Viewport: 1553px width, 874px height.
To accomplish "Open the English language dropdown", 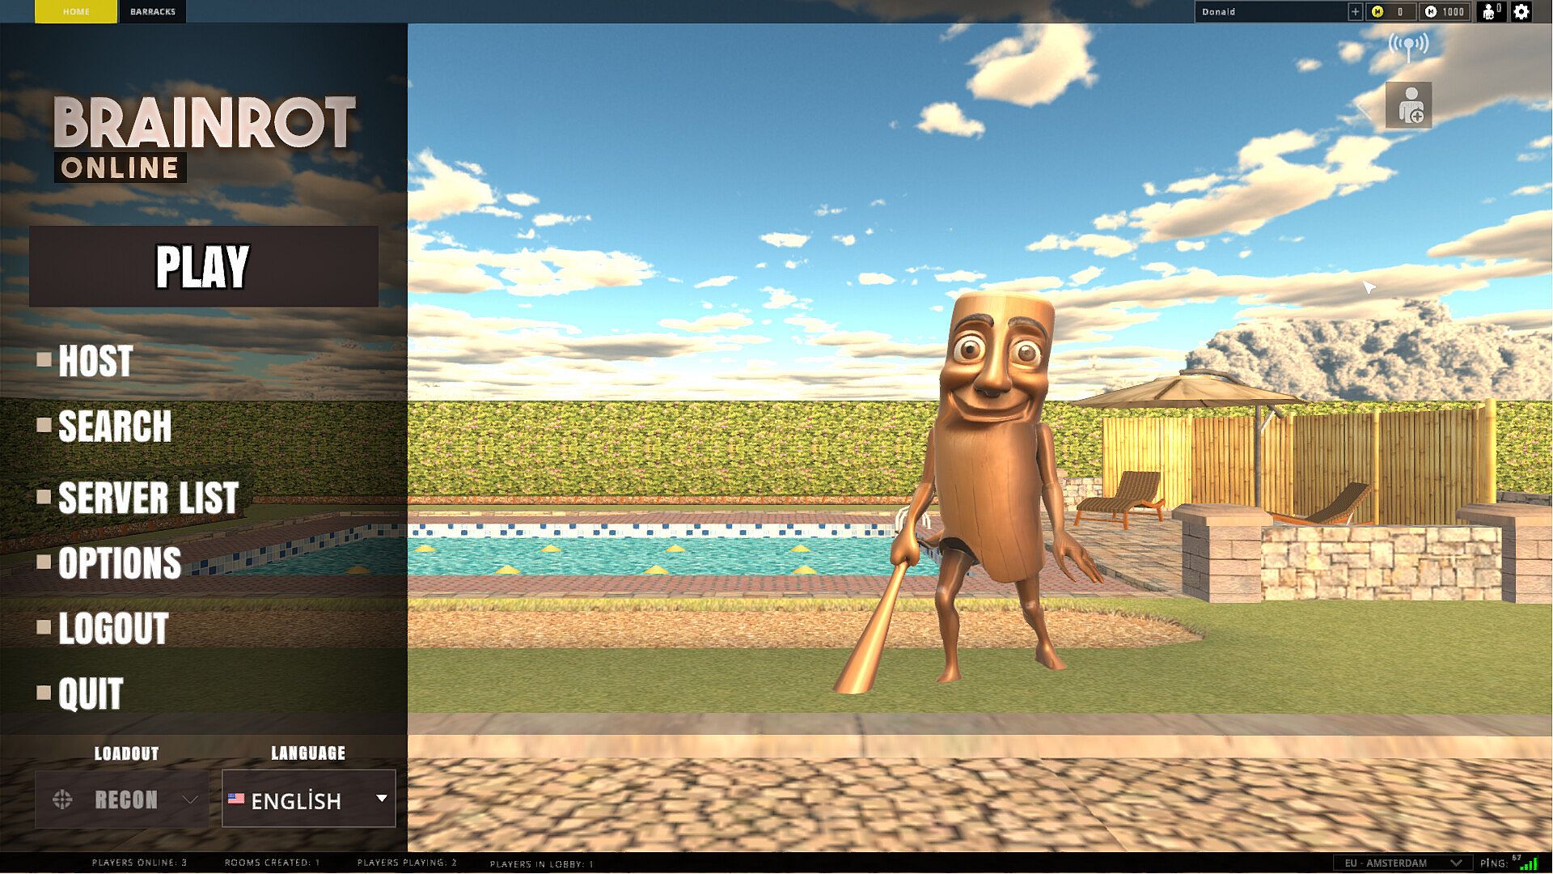I will pyautogui.click(x=308, y=800).
